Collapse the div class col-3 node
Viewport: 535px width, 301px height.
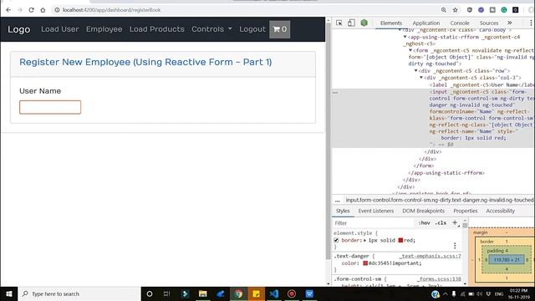(x=421, y=78)
